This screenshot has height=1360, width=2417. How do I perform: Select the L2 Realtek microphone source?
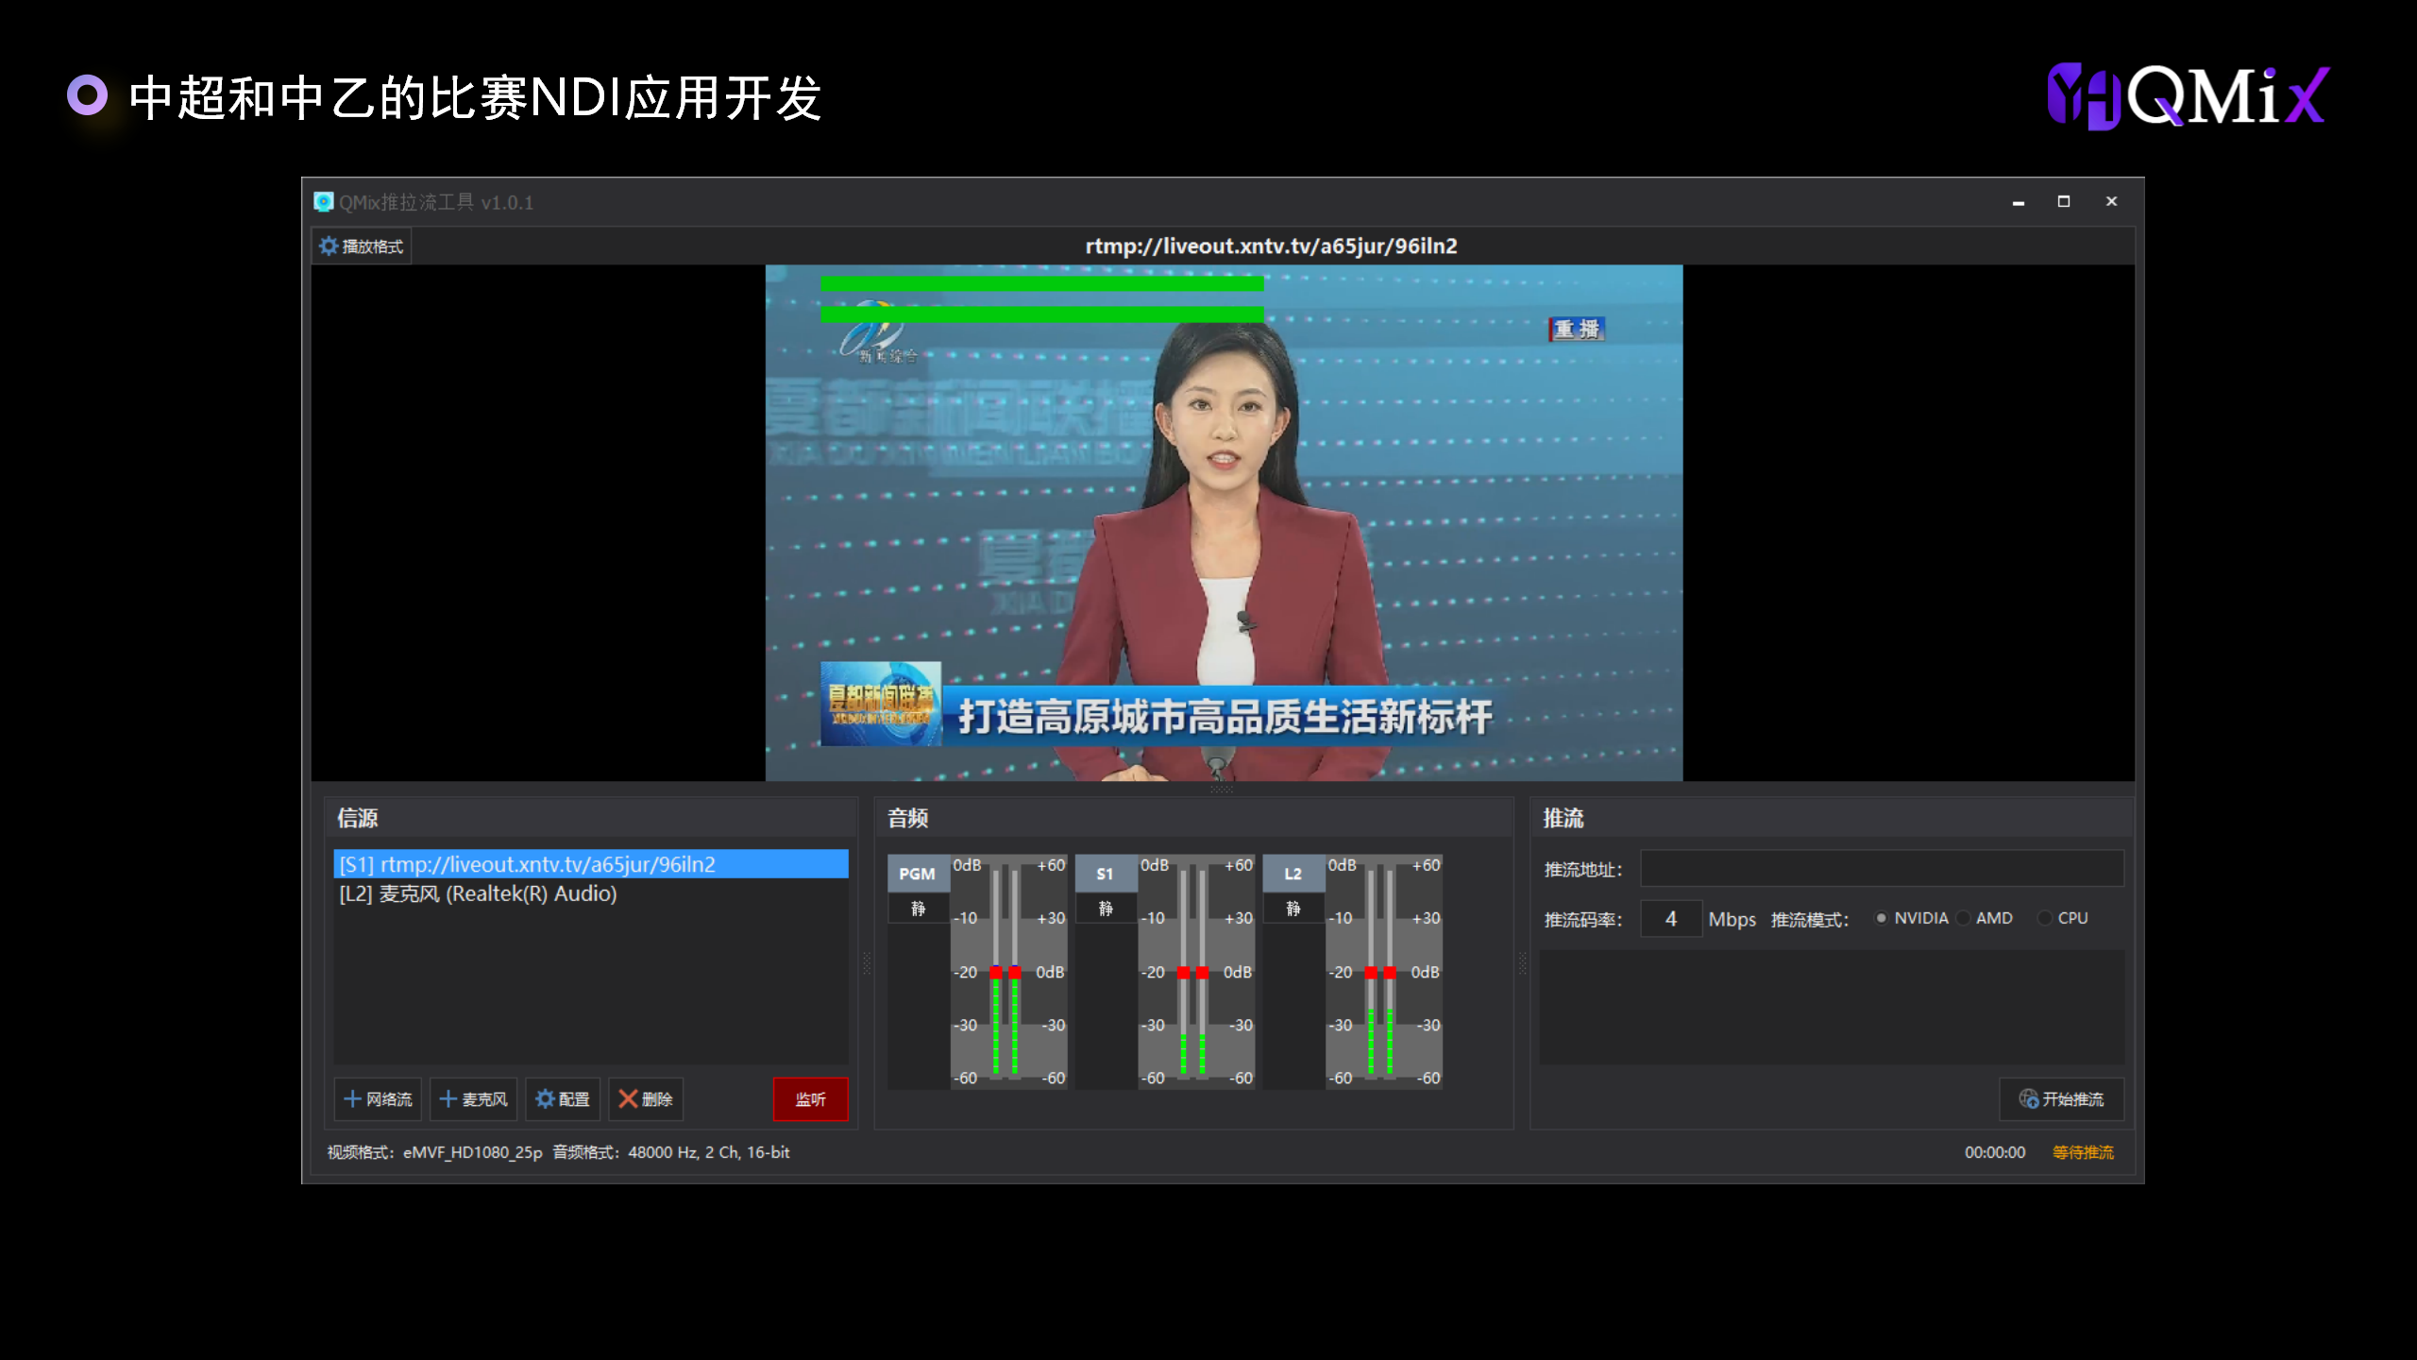(x=478, y=893)
